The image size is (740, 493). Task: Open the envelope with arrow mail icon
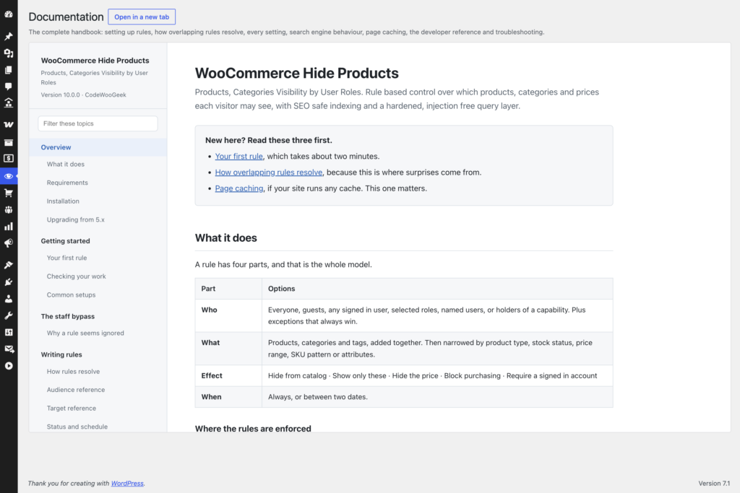pyautogui.click(x=9, y=349)
